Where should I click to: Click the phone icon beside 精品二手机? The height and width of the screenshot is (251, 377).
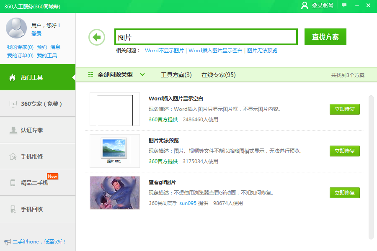click(x=13, y=183)
